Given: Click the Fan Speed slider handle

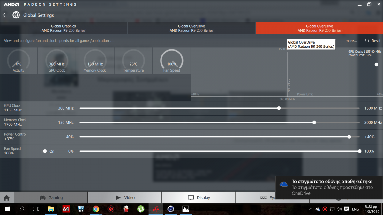Looking at the screenshot, I should pyautogui.click(x=360, y=151).
